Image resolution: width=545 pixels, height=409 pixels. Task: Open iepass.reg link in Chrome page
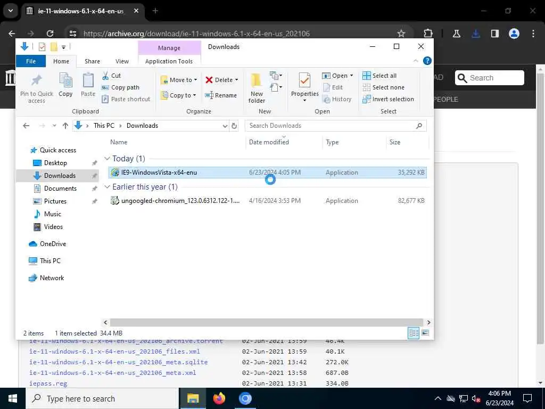click(48, 383)
